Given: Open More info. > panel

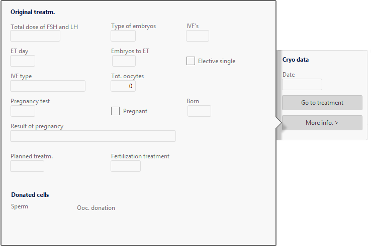Looking at the screenshot, I should click(322, 123).
